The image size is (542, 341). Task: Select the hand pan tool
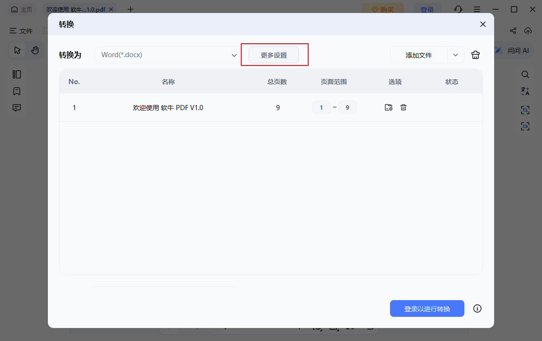click(x=35, y=51)
